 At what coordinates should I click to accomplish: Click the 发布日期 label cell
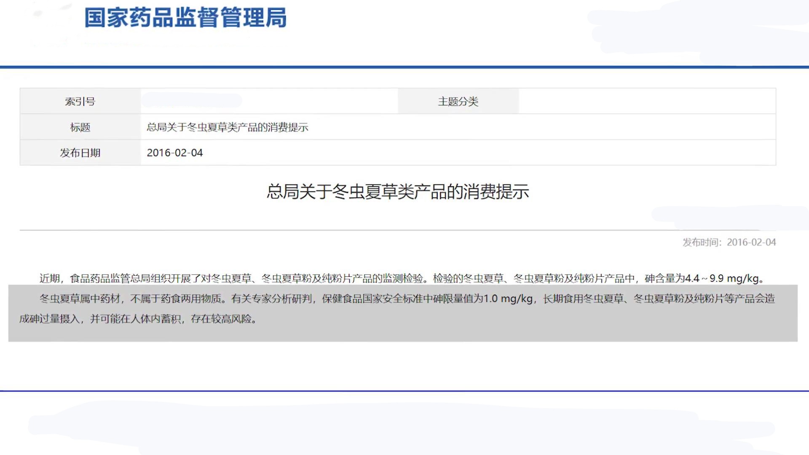coord(80,153)
